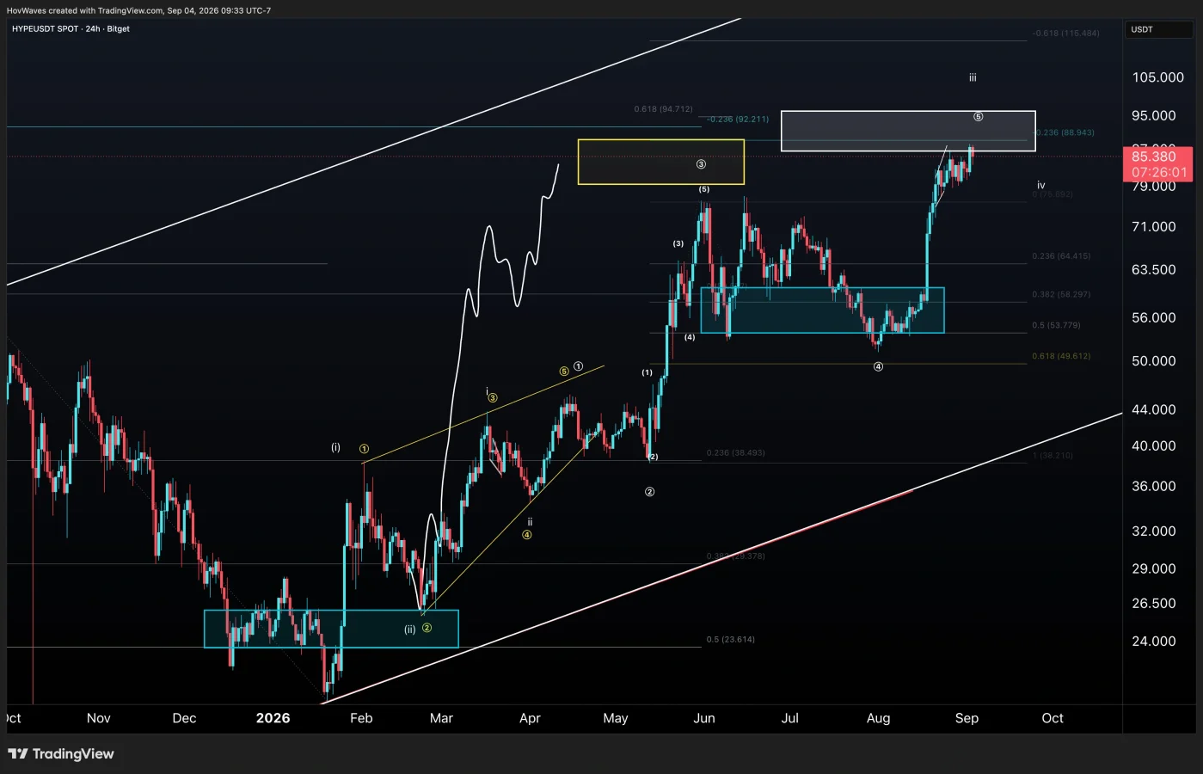Click the 50.000 price axis label

tap(1153, 361)
